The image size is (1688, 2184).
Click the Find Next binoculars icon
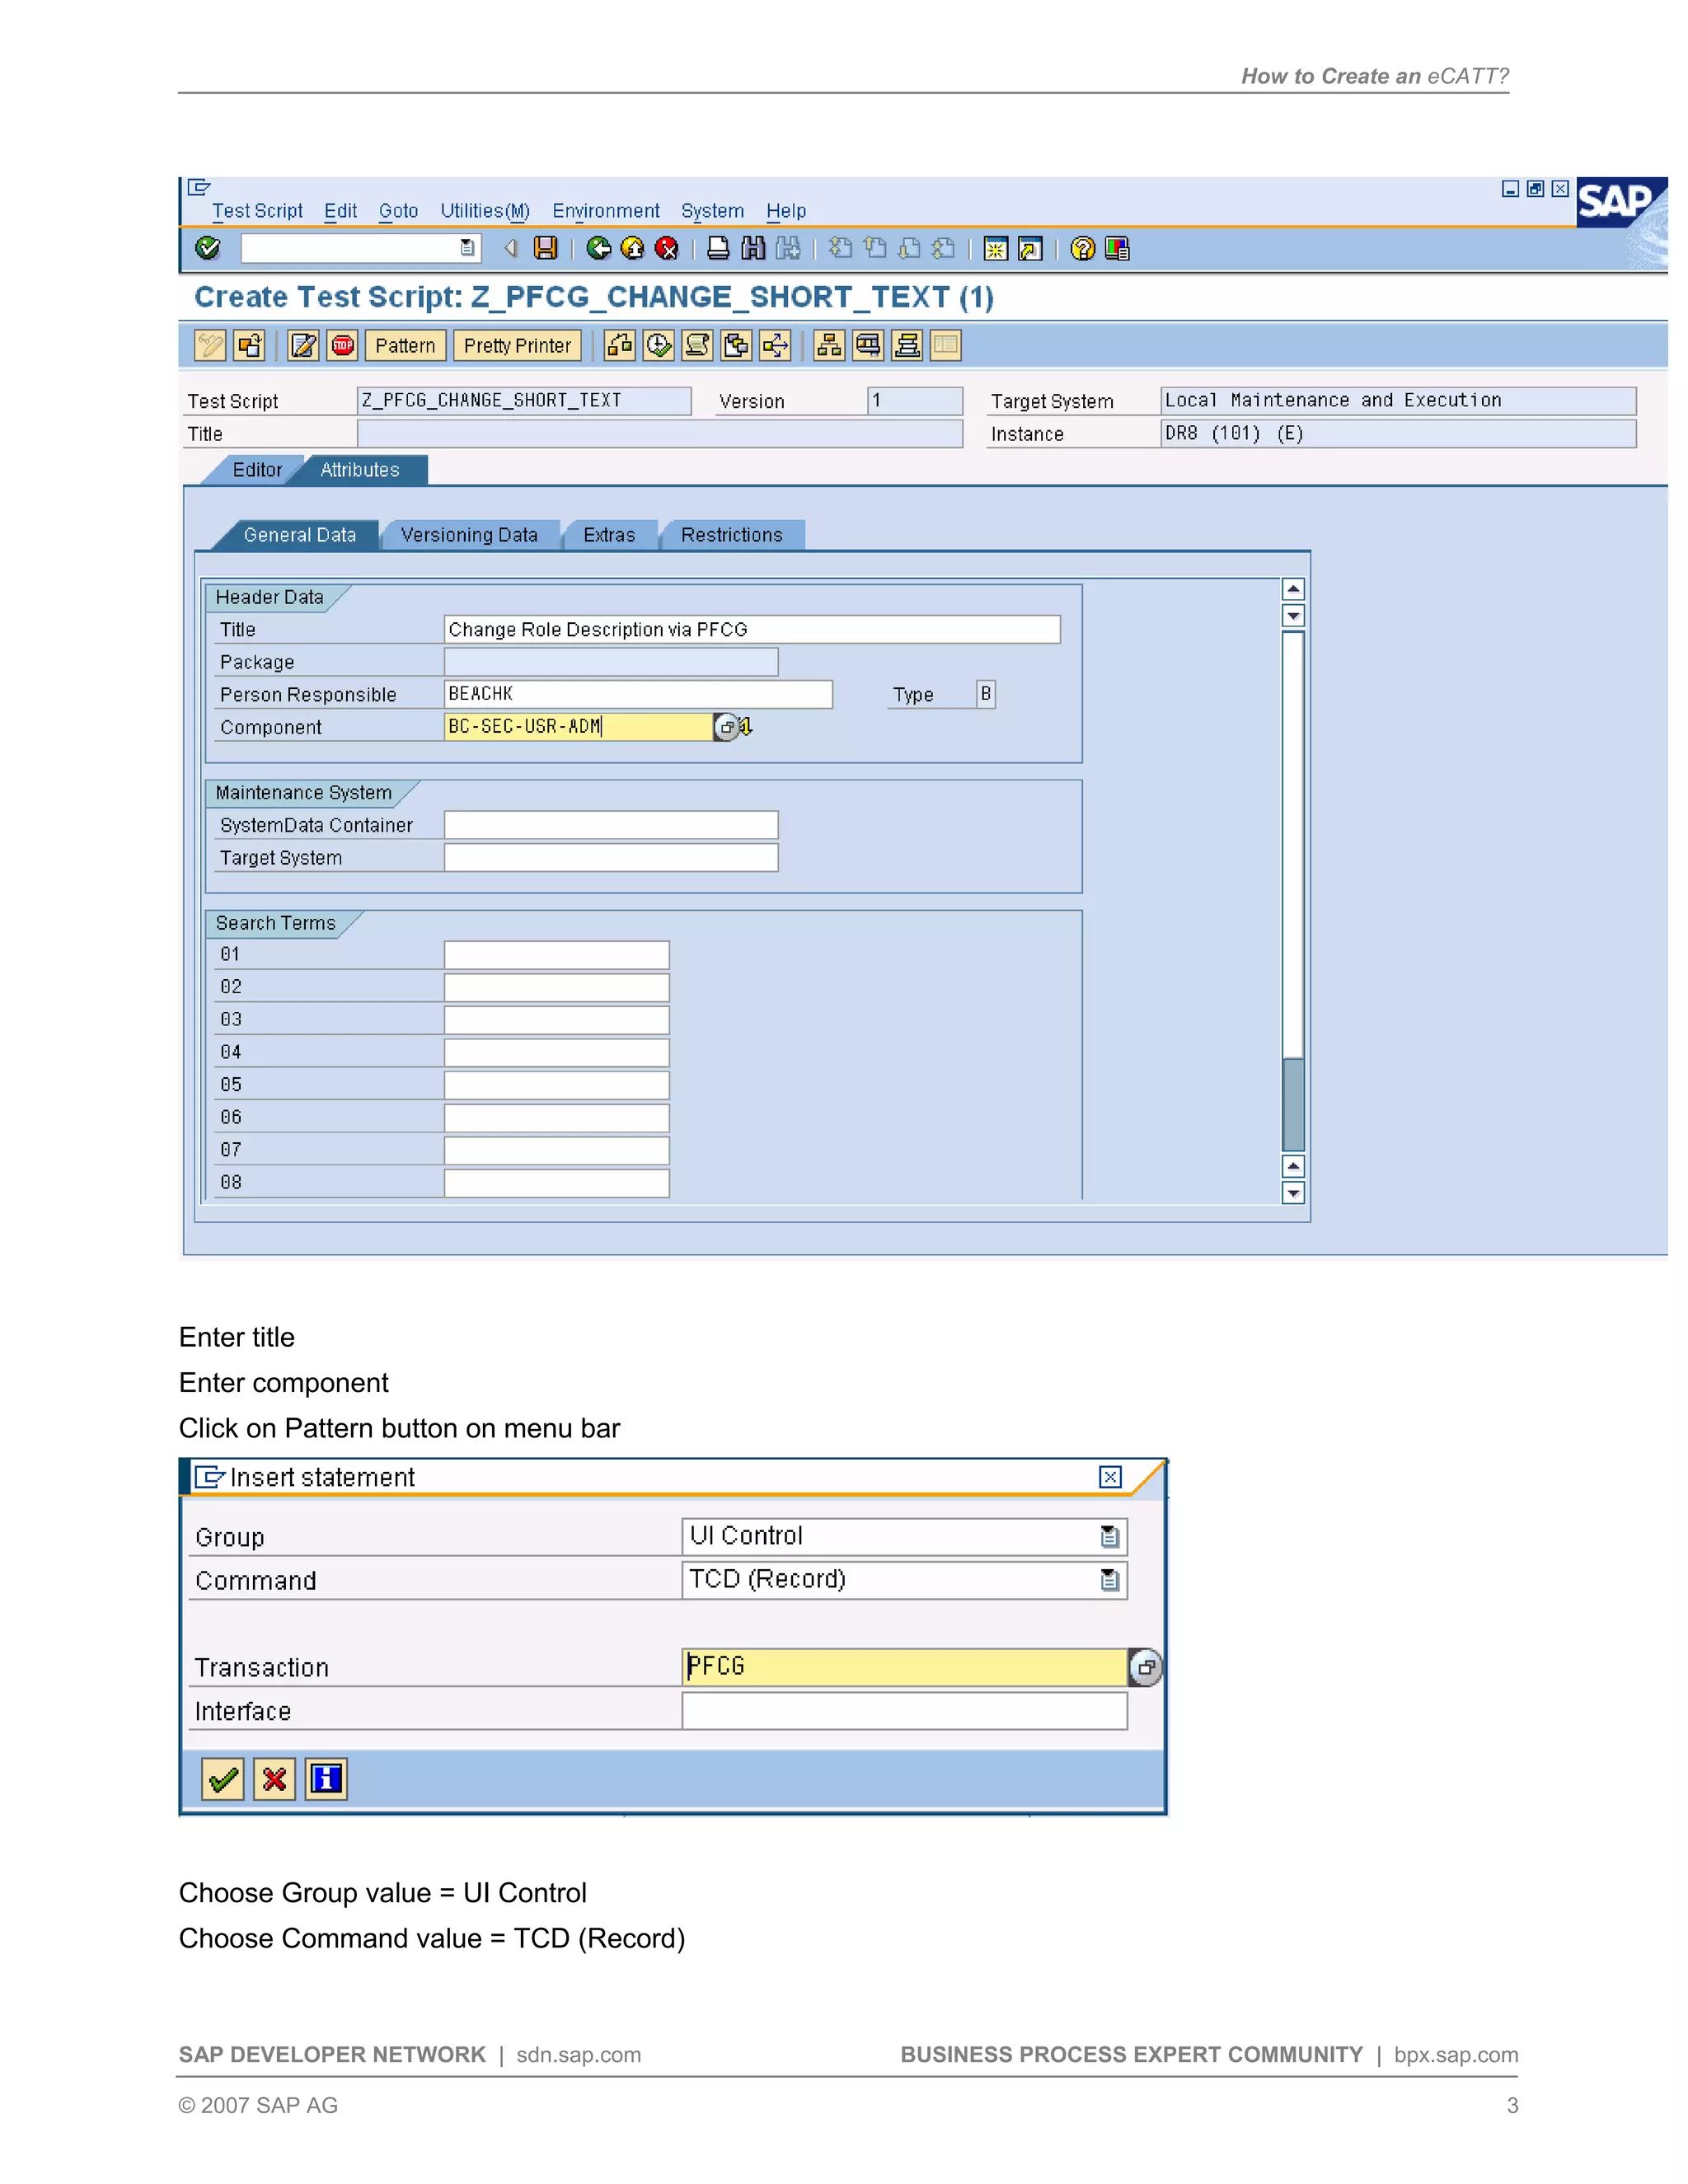788,248
